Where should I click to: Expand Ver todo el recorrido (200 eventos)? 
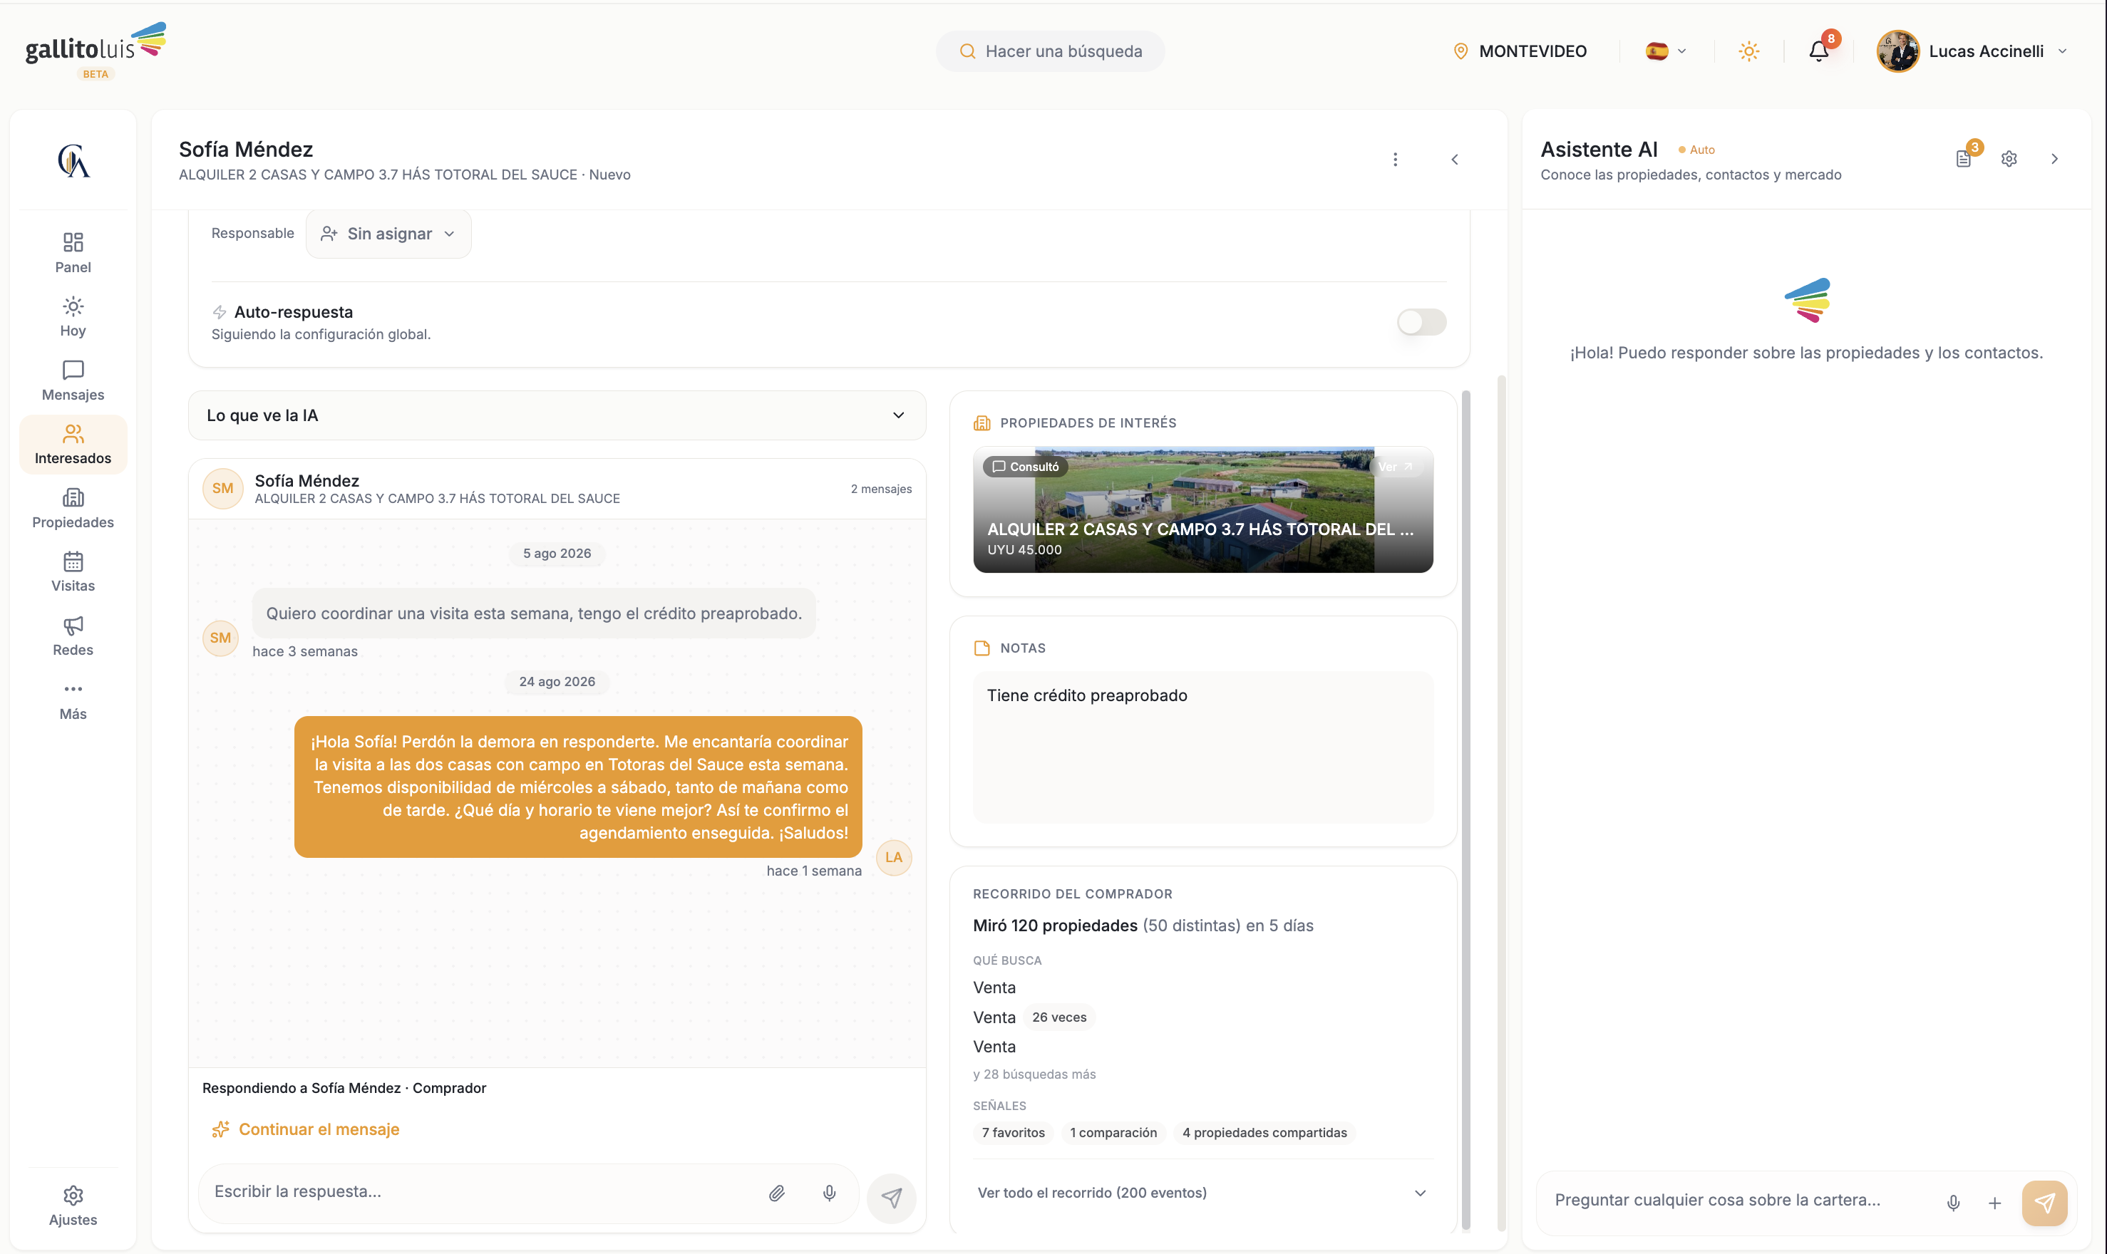tap(1202, 1192)
